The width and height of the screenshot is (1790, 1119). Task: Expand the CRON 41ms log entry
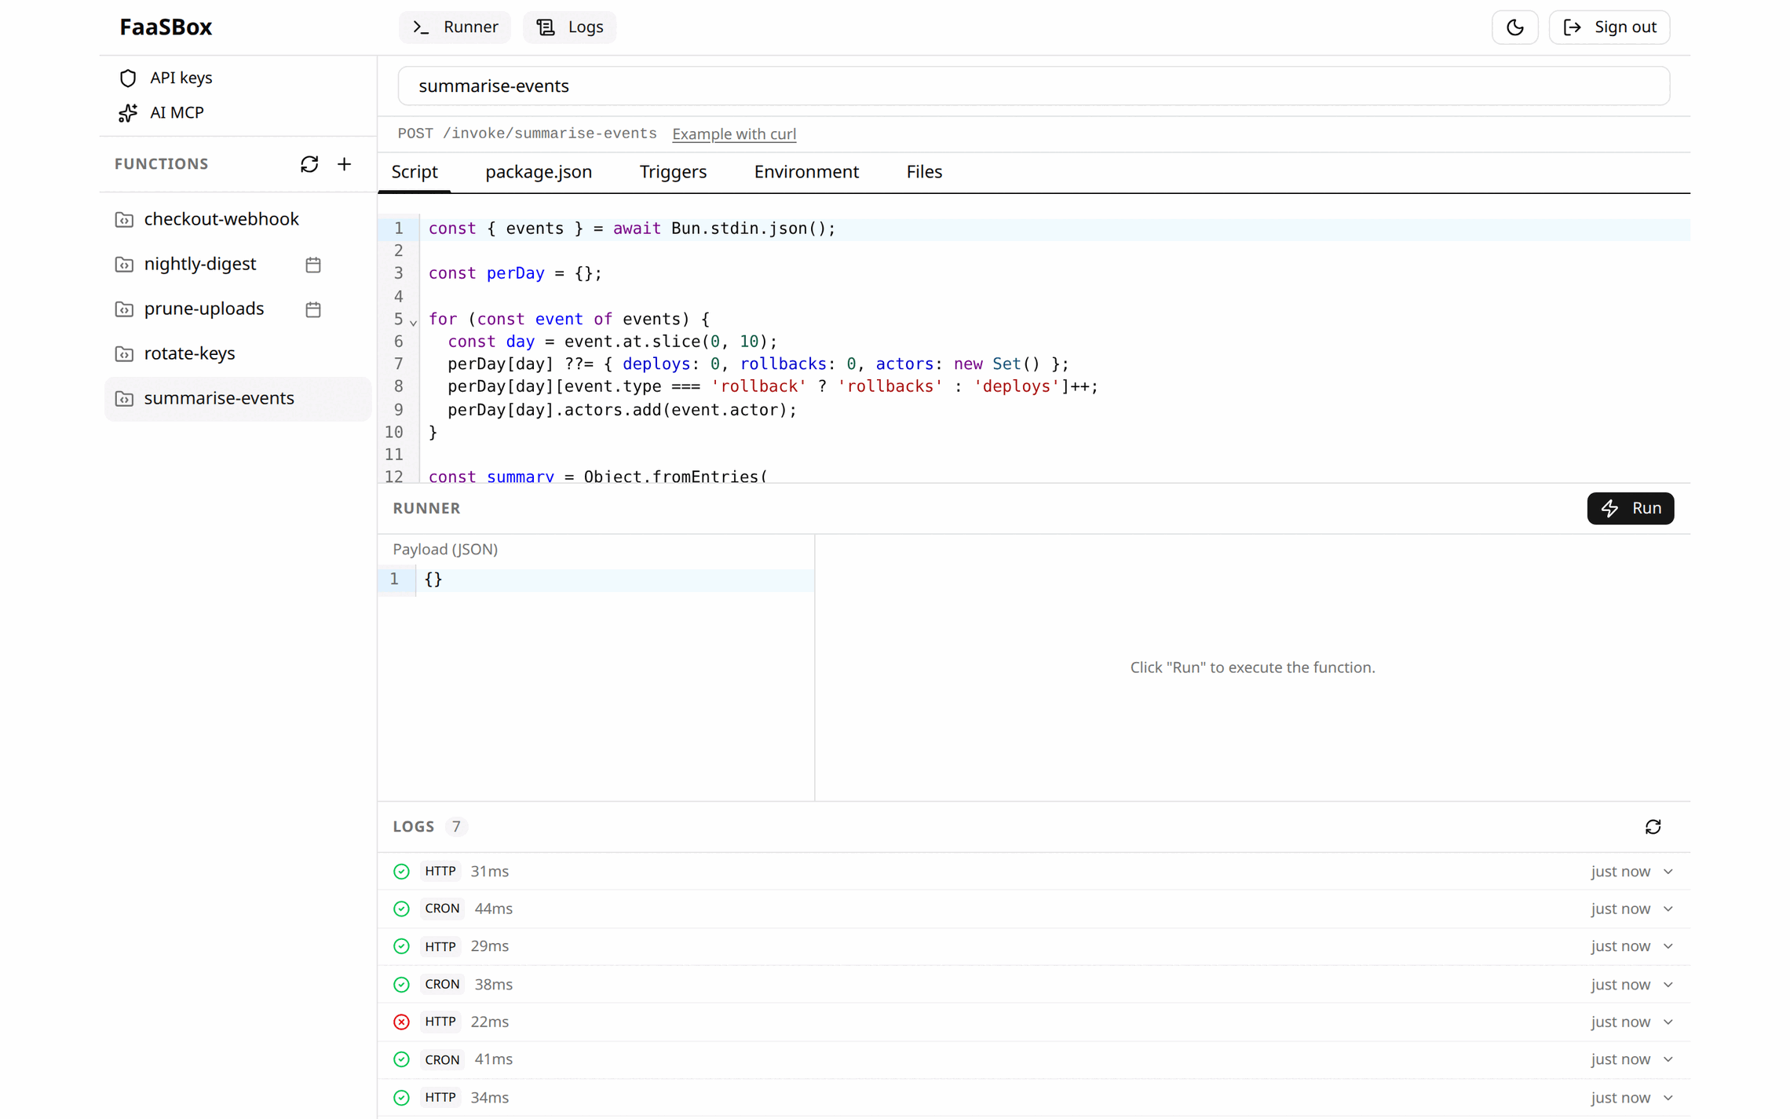1034,1060
